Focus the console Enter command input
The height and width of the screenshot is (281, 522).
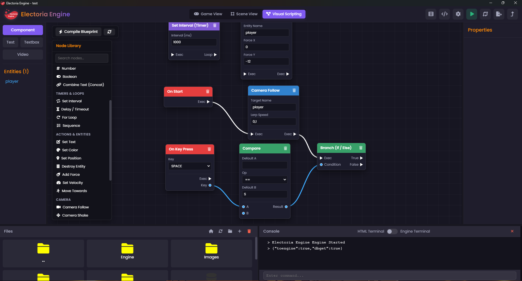tap(390, 276)
